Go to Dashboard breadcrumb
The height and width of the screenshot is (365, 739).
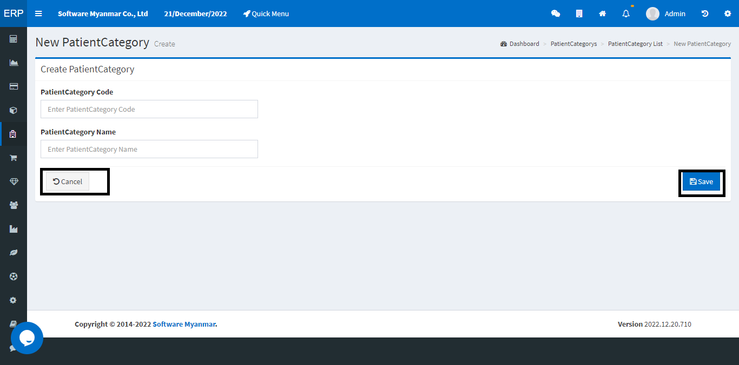[520, 44]
